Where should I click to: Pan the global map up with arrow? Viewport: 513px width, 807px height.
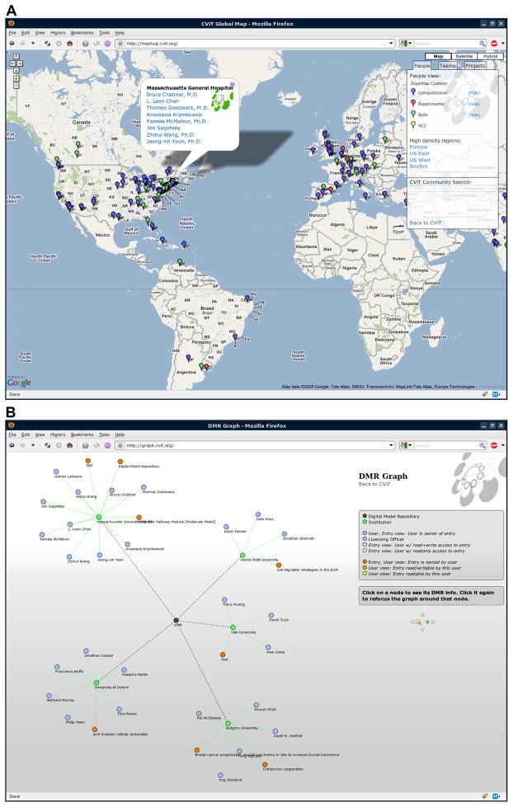tap(16, 55)
